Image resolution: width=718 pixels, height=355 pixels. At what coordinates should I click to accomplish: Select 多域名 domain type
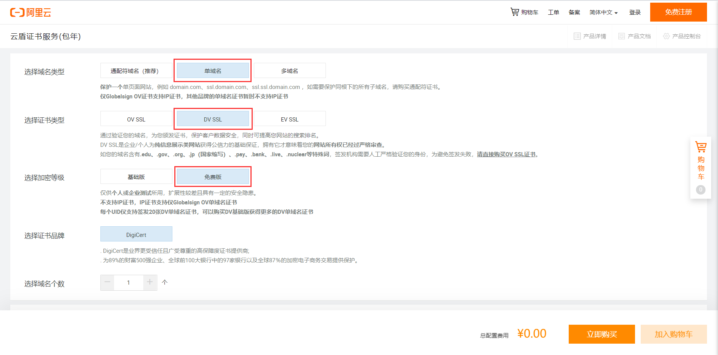pos(289,71)
